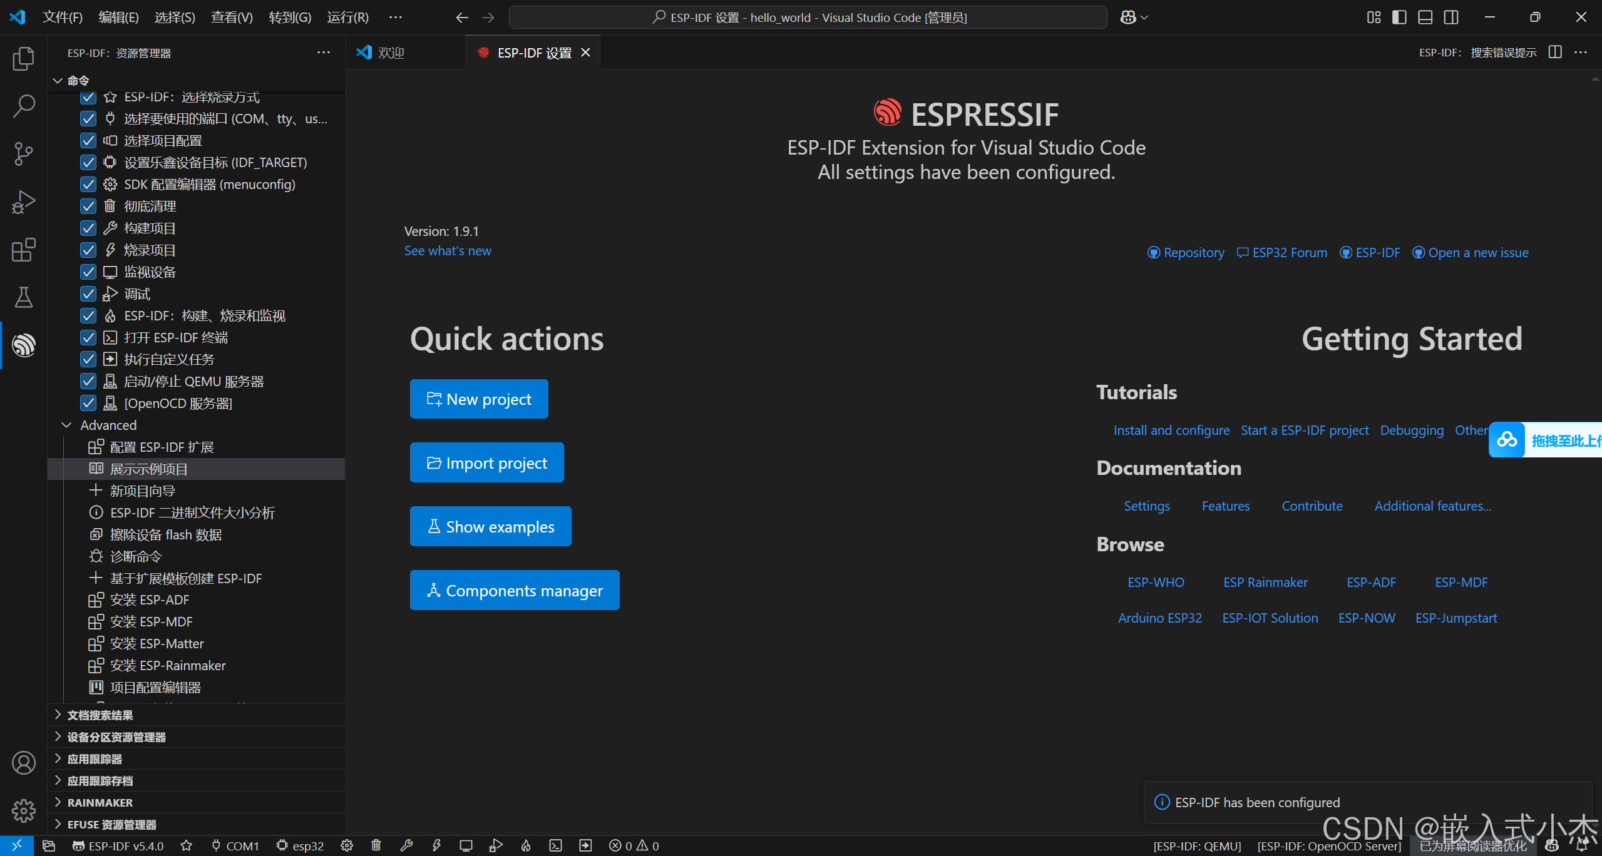
Task: Open the Copilot icon in title bar
Action: (1128, 18)
